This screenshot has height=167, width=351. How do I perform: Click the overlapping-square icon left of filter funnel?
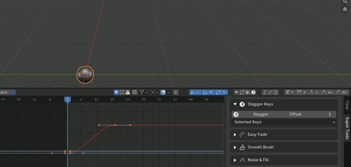click(135, 92)
